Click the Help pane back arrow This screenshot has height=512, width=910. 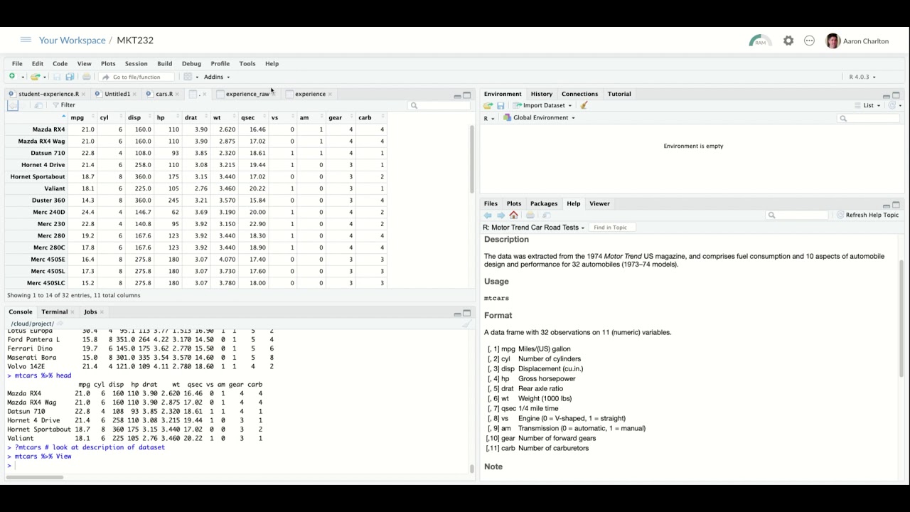pyautogui.click(x=488, y=215)
